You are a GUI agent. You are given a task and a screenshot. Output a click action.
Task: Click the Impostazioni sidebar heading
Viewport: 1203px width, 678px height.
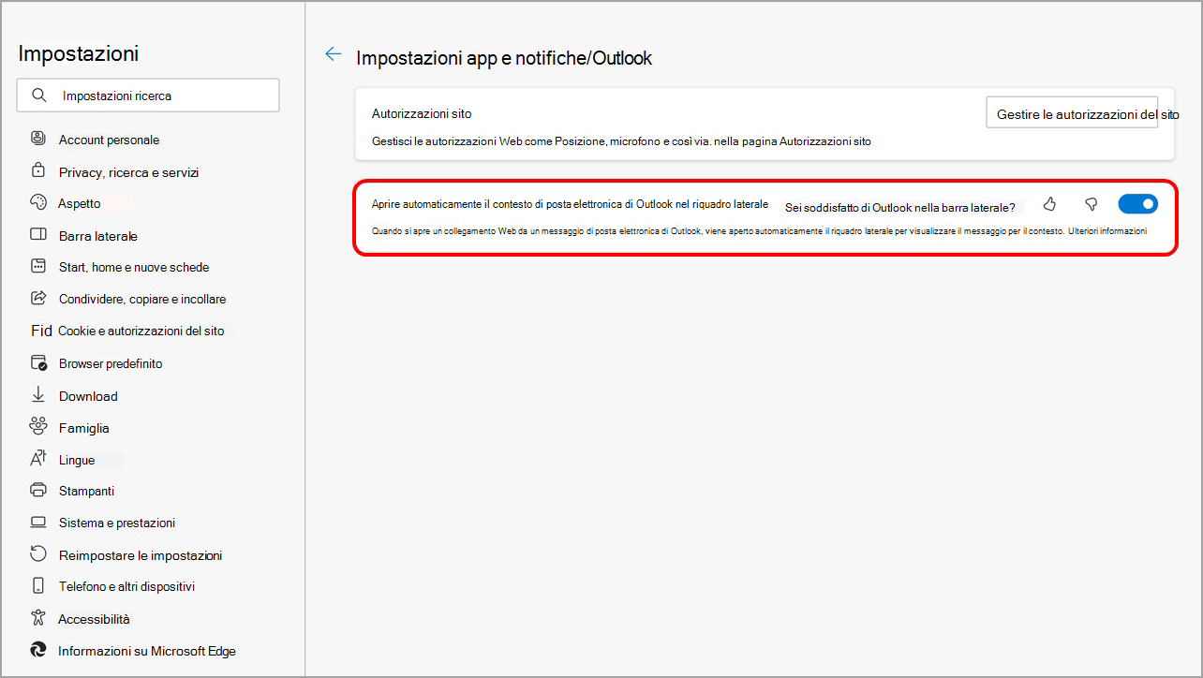pos(79,53)
